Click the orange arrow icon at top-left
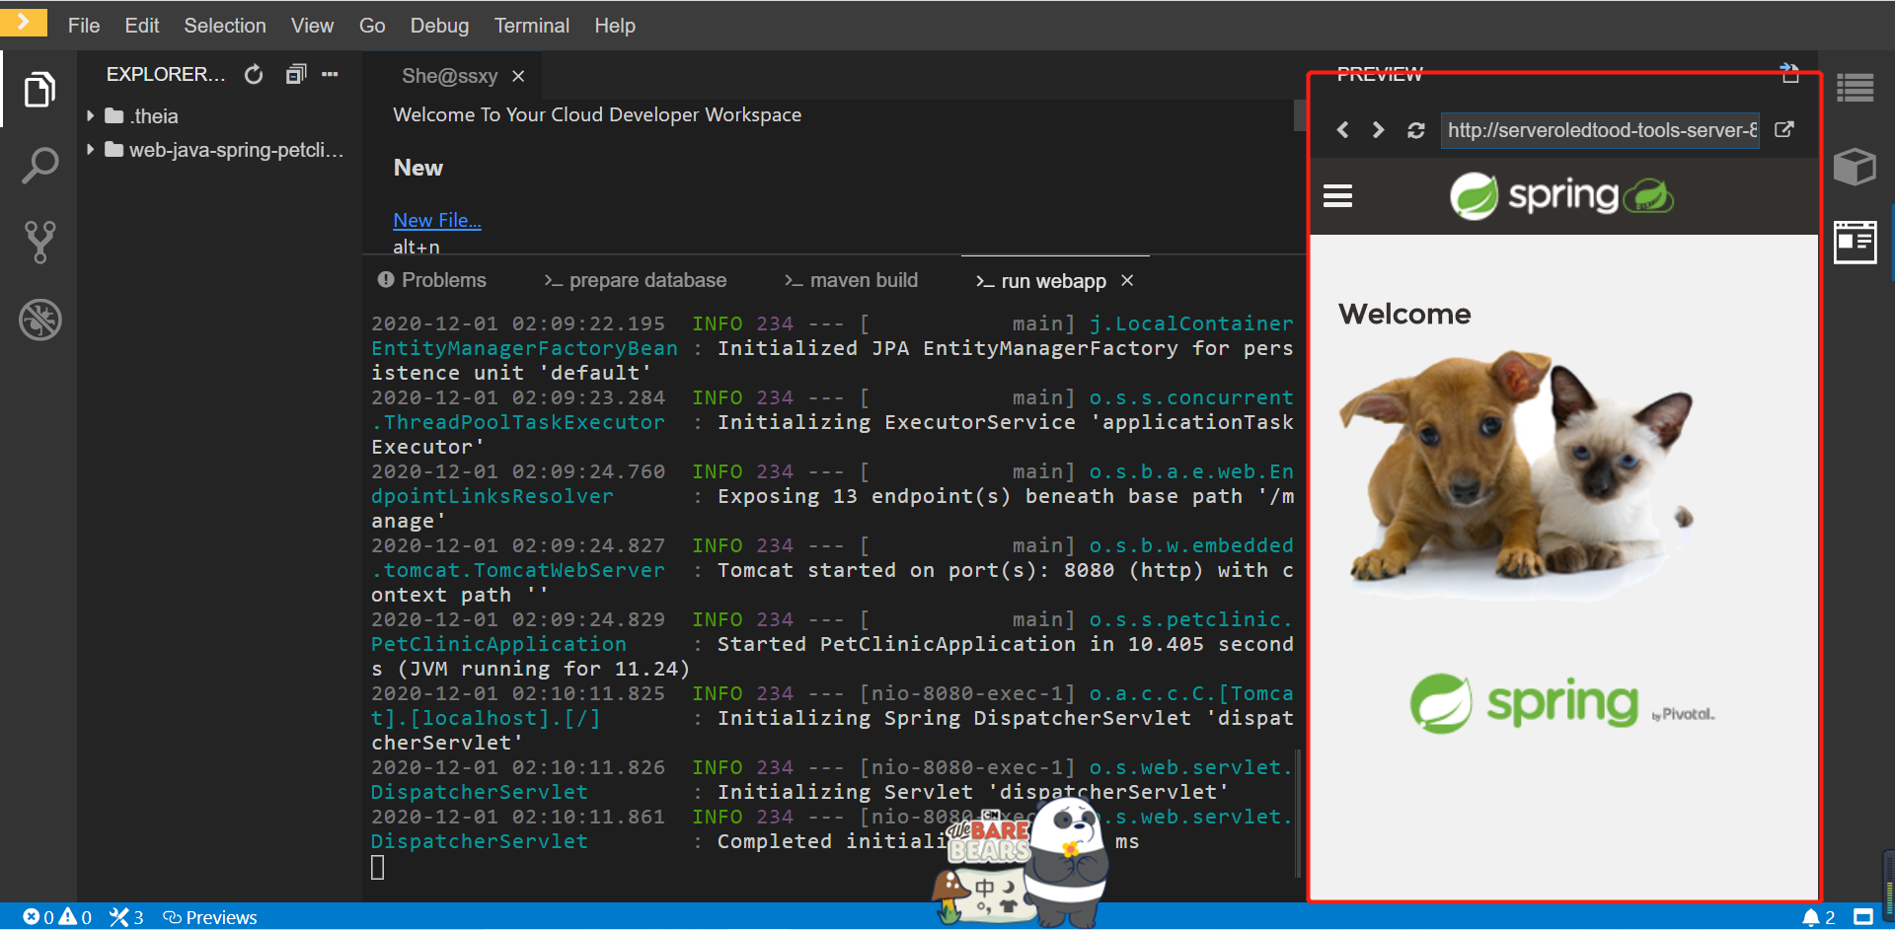Viewport: 1895px width, 930px height. (x=24, y=21)
